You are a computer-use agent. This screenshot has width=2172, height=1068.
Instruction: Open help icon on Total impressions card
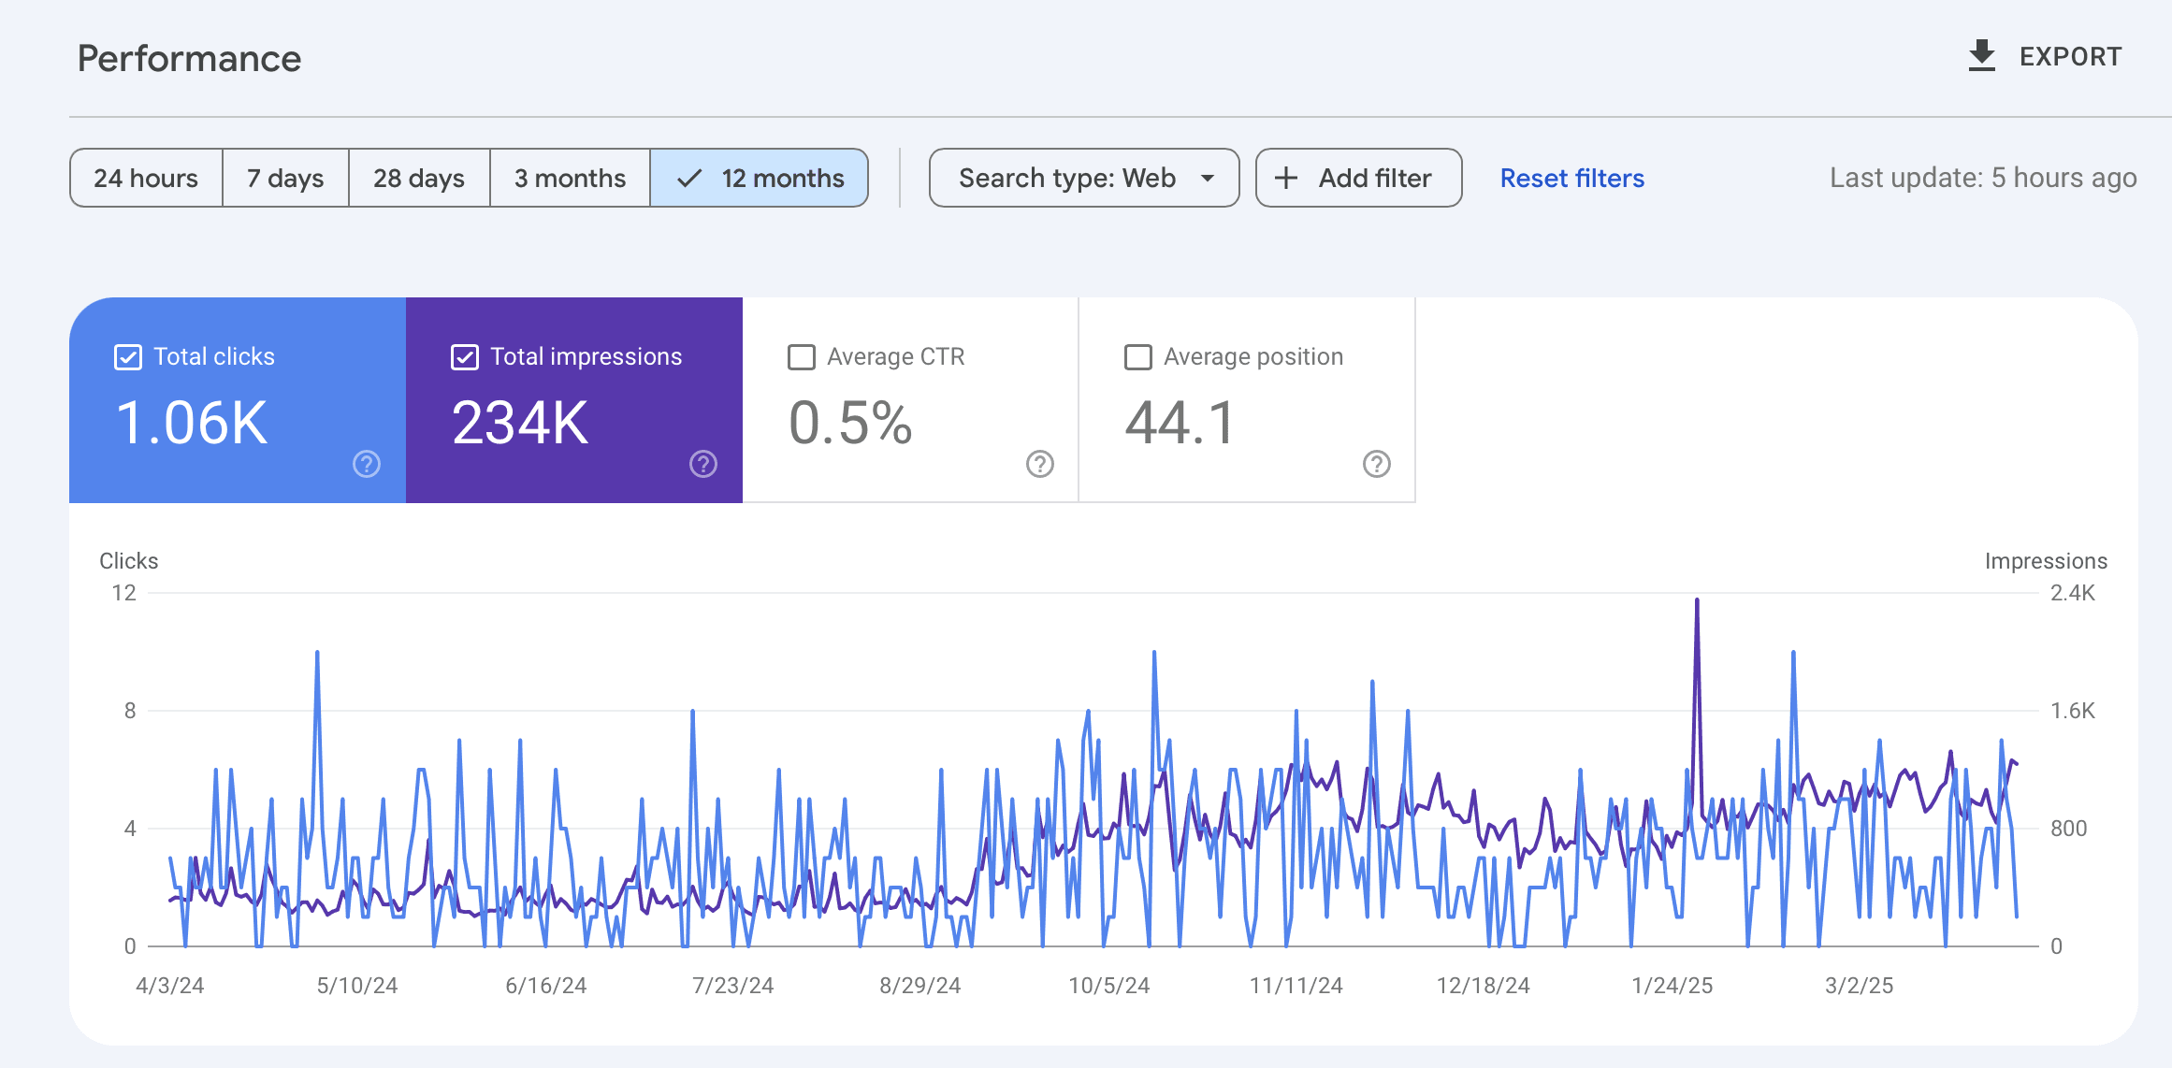click(x=703, y=464)
